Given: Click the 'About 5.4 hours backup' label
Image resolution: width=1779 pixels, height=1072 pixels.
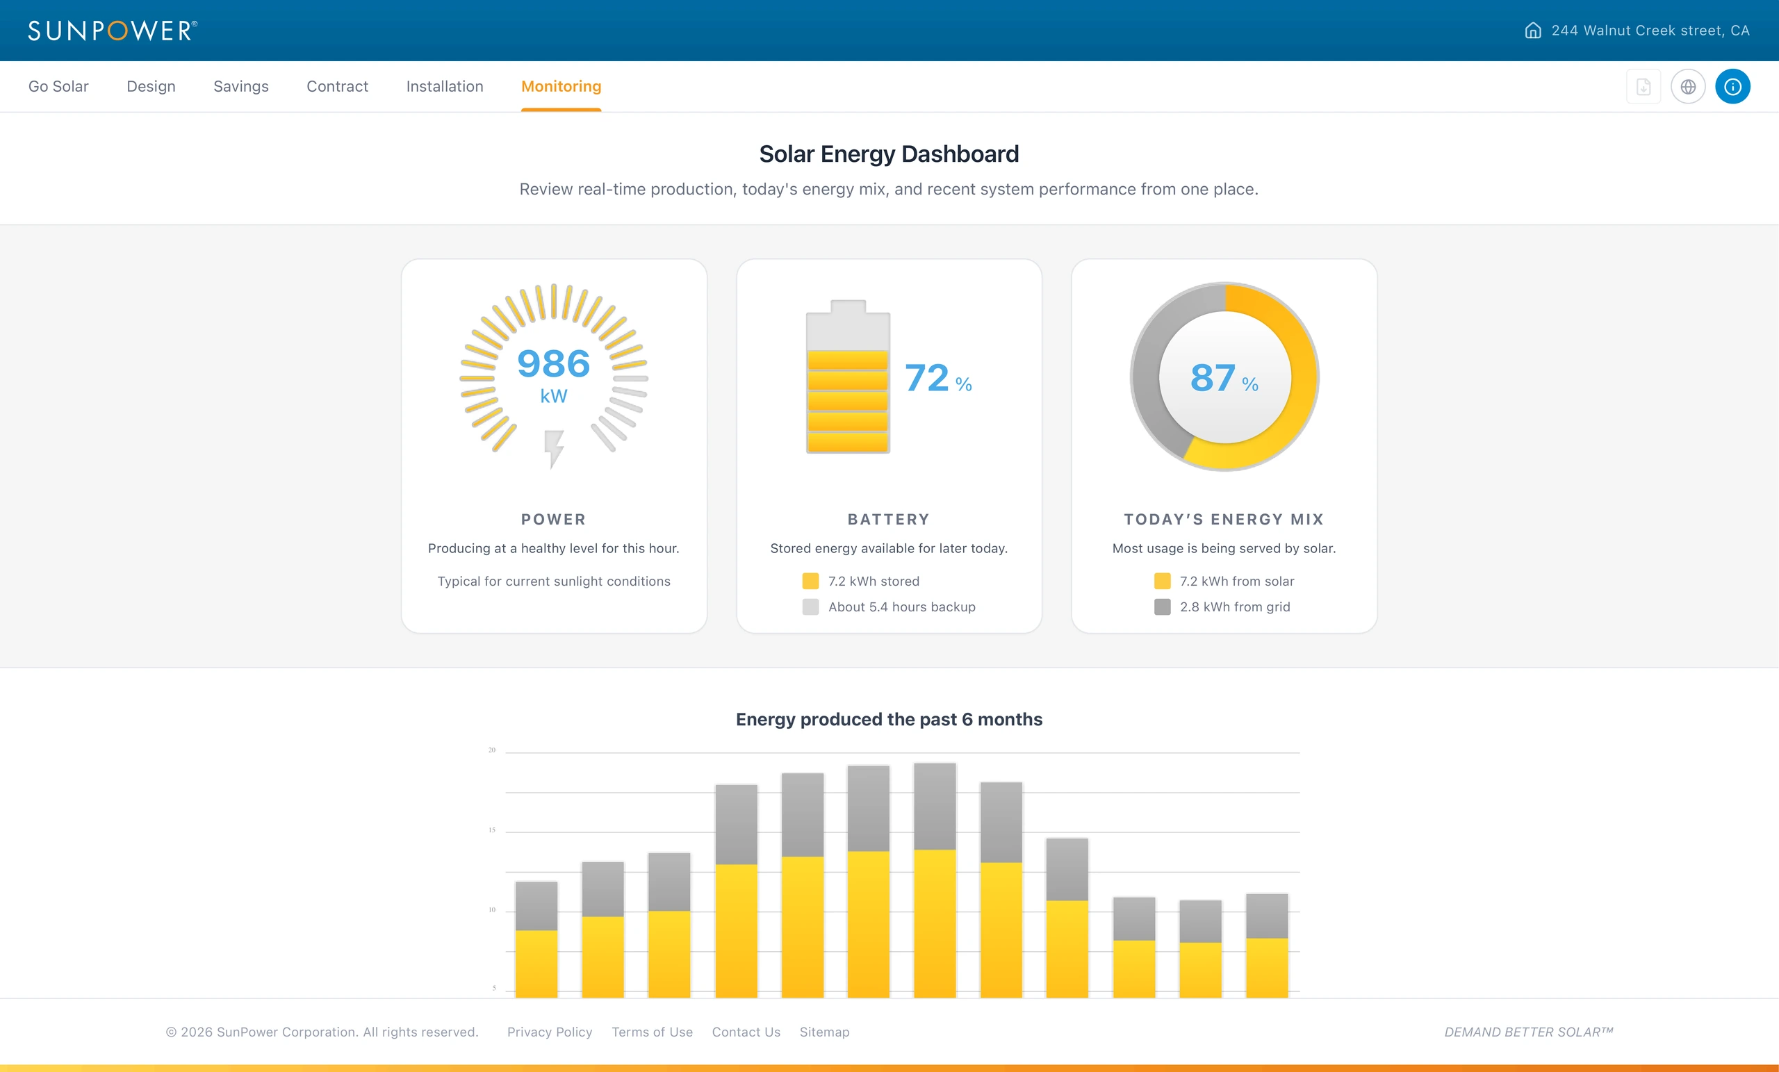Looking at the screenshot, I should point(902,607).
